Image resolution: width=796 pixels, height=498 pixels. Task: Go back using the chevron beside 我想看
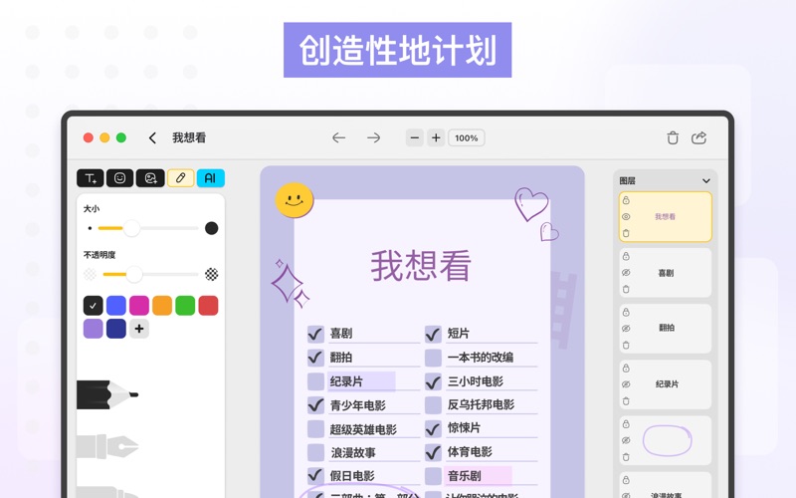[x=152, y=138]
